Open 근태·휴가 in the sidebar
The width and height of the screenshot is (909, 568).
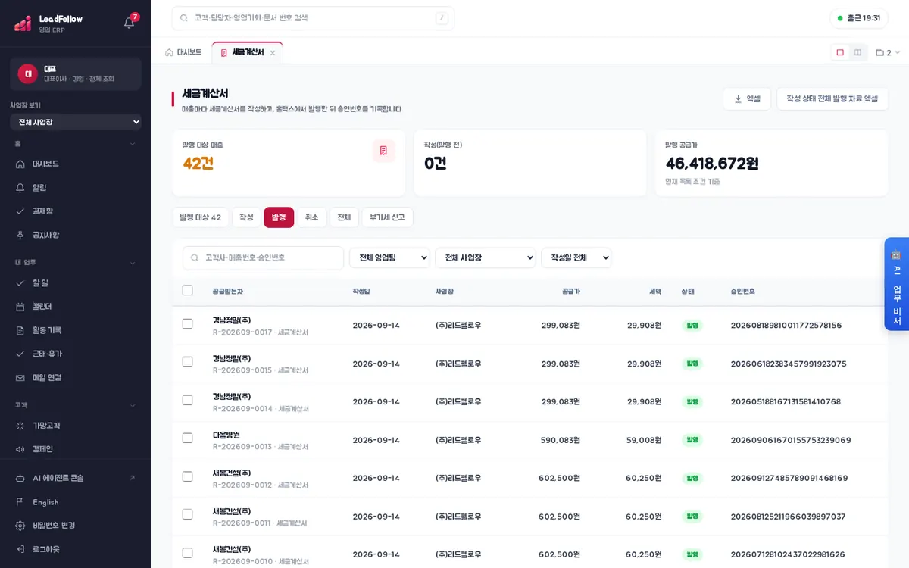(x=76, y=354)
